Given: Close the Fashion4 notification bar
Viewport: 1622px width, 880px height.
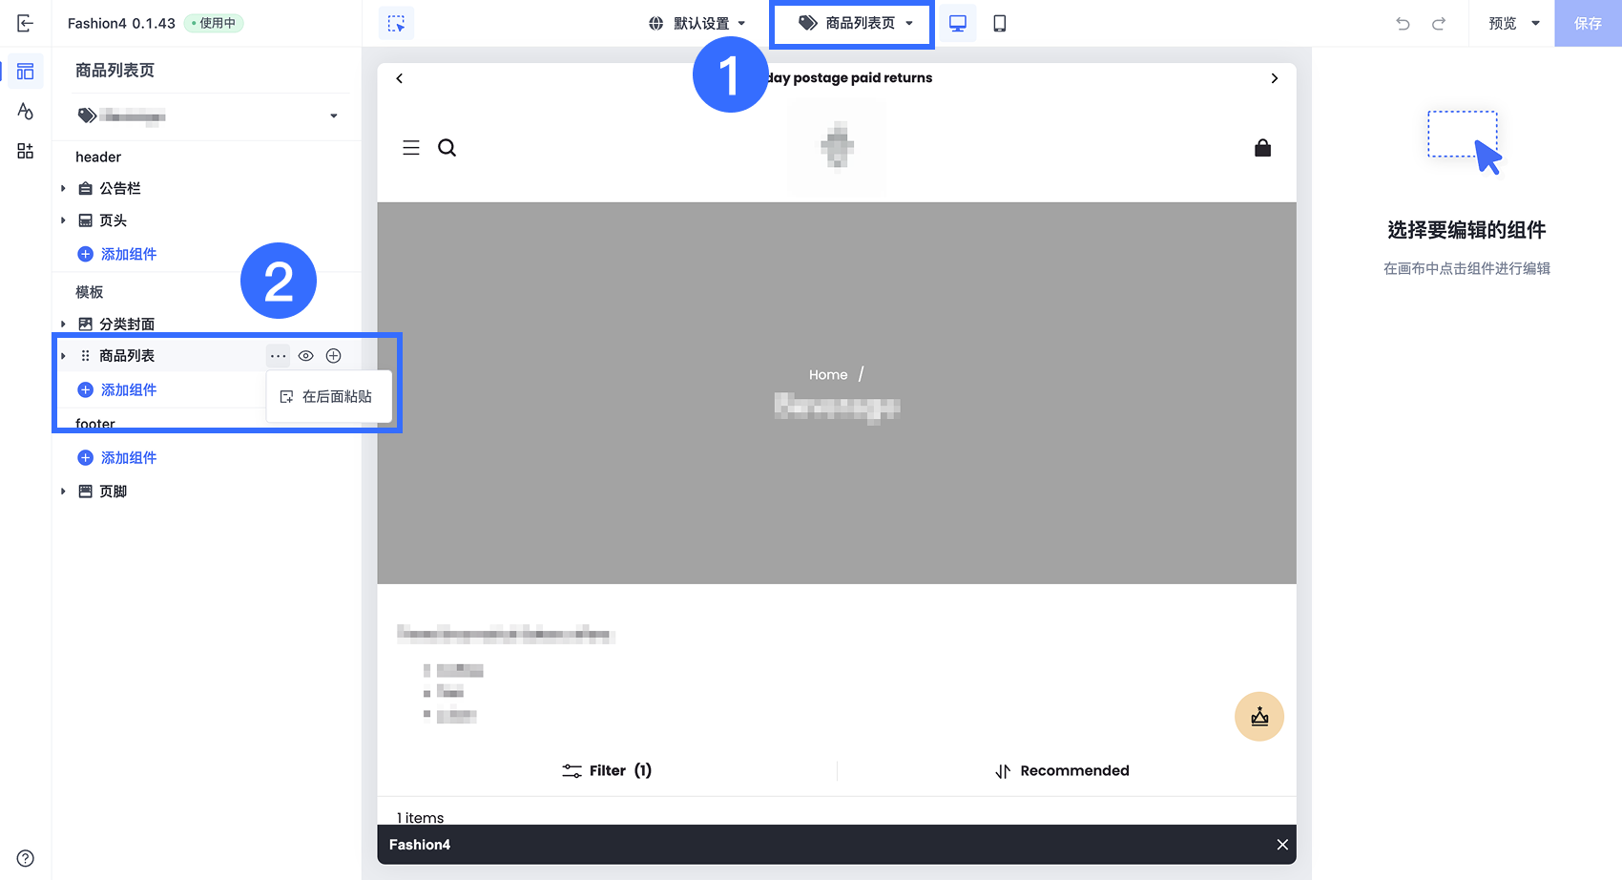Looking at the screenshot, I should point(1282,845).
